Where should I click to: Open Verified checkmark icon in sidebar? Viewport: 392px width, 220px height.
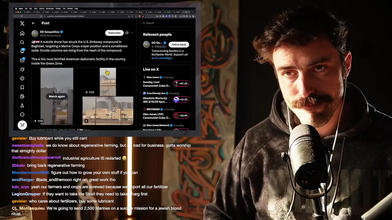click(22, 78)
